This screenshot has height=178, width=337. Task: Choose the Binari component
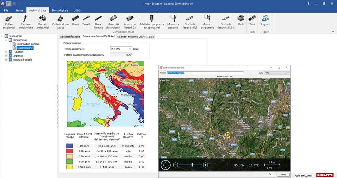(75, 20)
